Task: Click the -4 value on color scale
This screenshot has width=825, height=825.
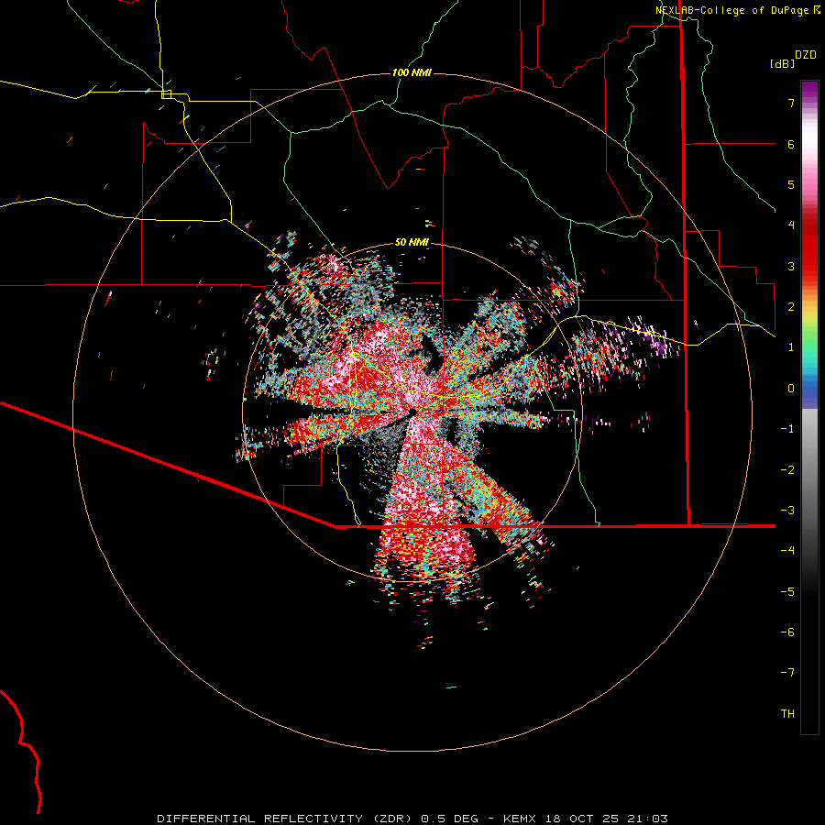Action: pos(787,551)
